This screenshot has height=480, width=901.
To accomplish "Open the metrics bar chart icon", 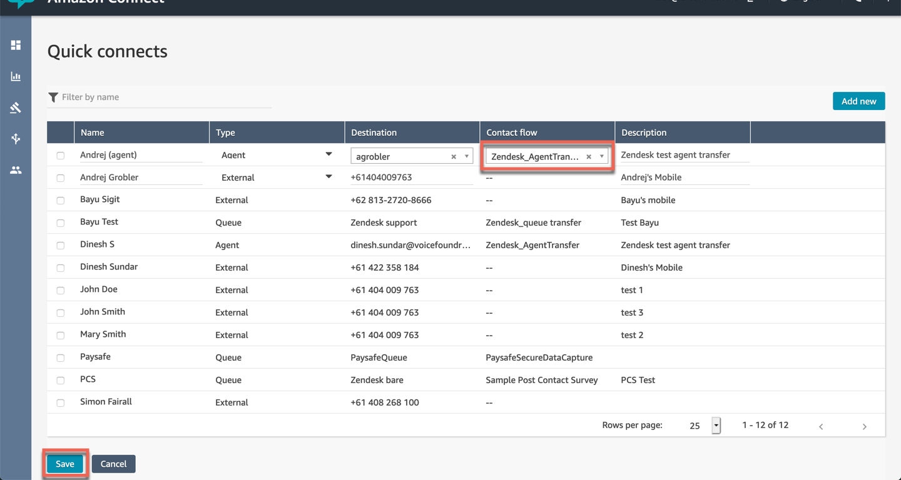I will click(16, 76).
